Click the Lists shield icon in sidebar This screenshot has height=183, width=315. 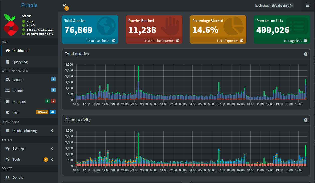tap(8, 113)
